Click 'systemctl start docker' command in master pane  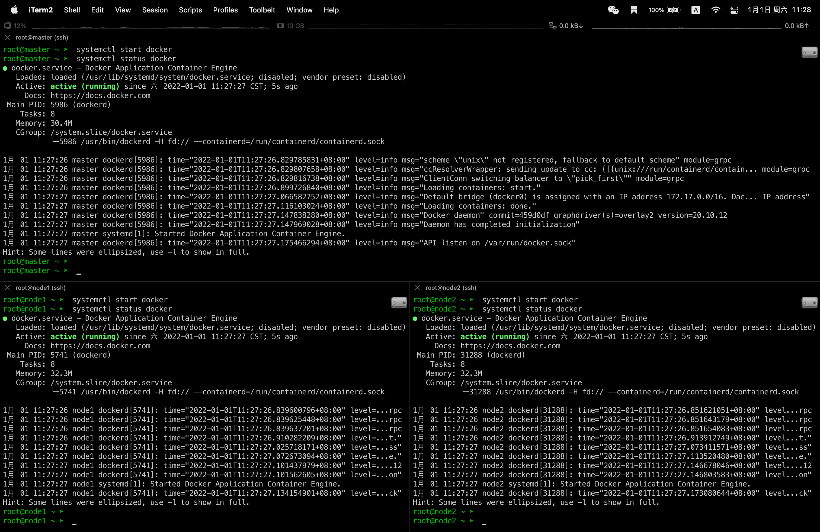[124, 49]
